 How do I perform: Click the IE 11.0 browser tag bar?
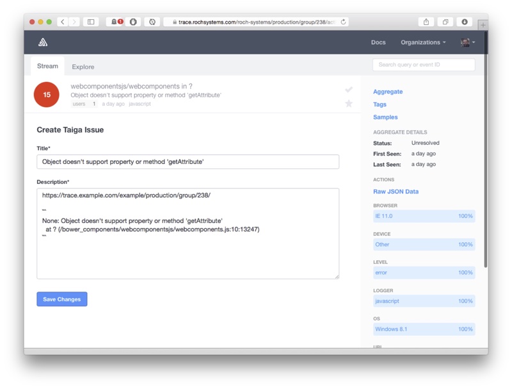424,216
